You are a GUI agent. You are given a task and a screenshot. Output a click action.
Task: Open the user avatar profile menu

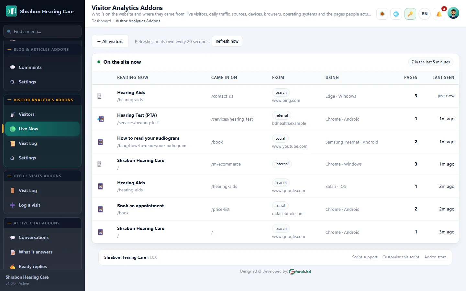coord(453,13)
